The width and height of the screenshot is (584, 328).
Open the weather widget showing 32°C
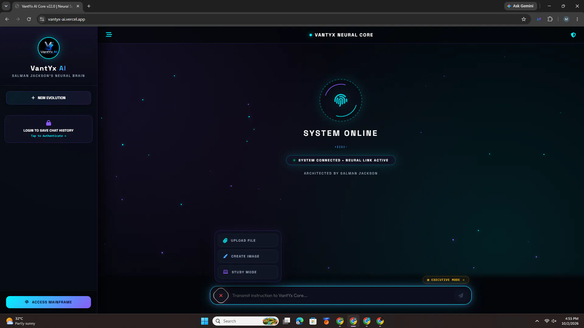pos(21,321)
